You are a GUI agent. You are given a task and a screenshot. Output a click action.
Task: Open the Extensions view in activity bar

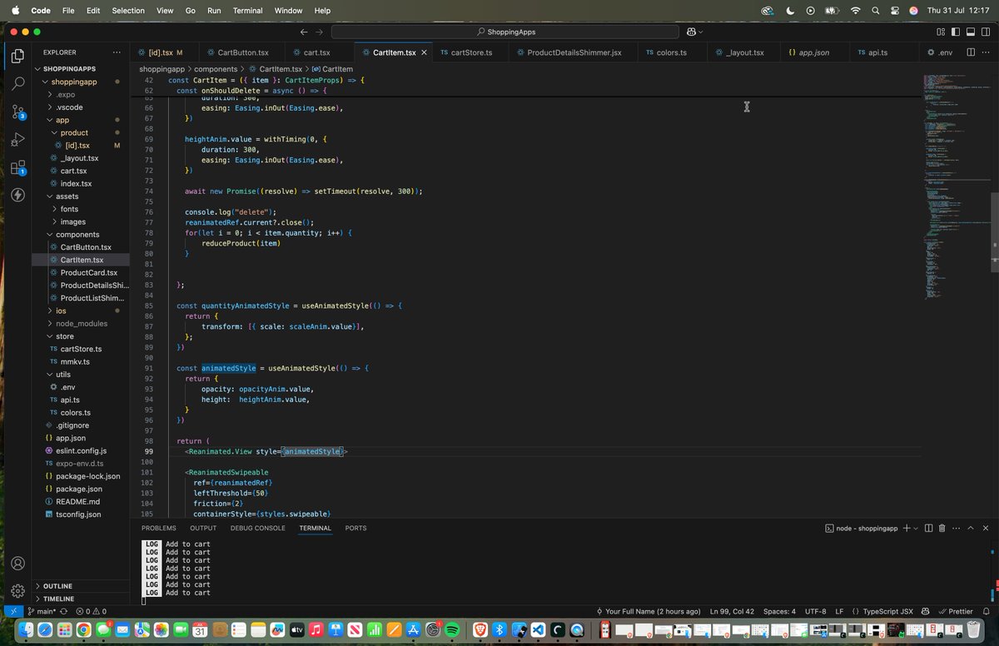pyautogui.click(x=17, y=167)
